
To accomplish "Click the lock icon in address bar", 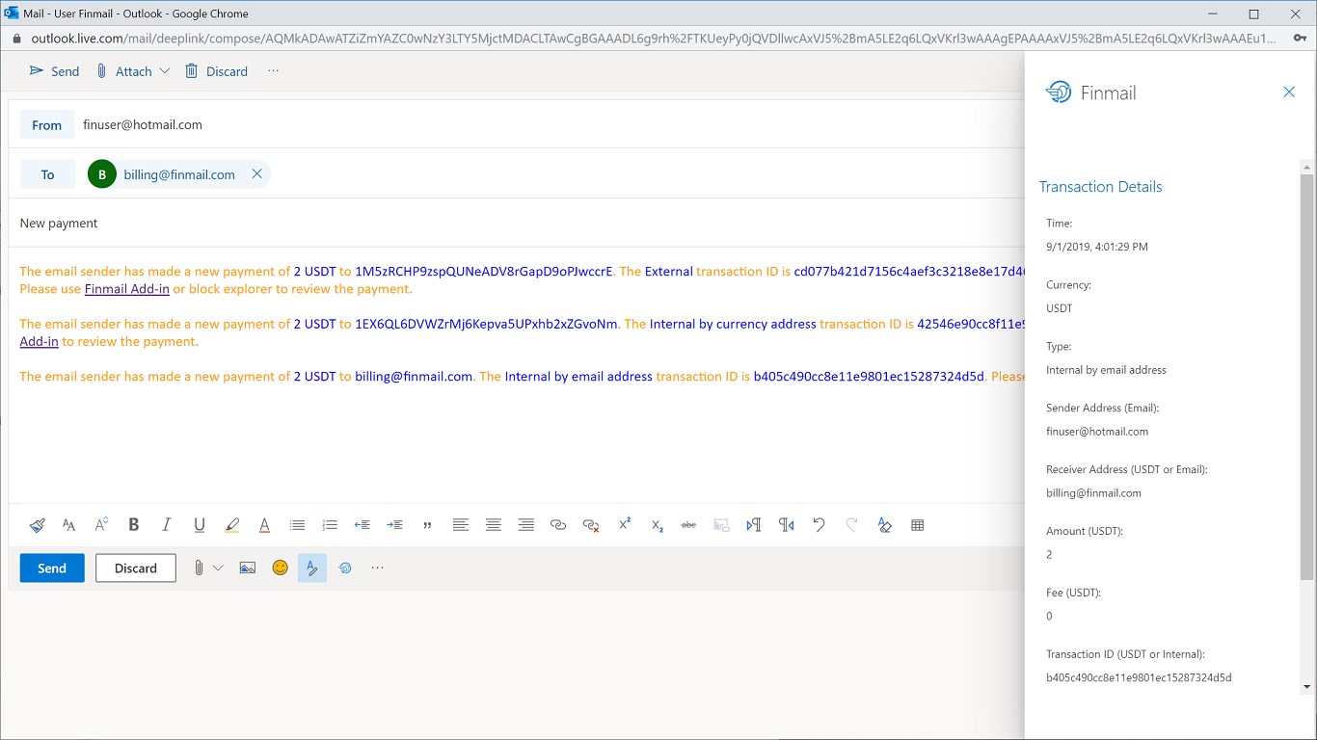I will click(x=16, y=39).
